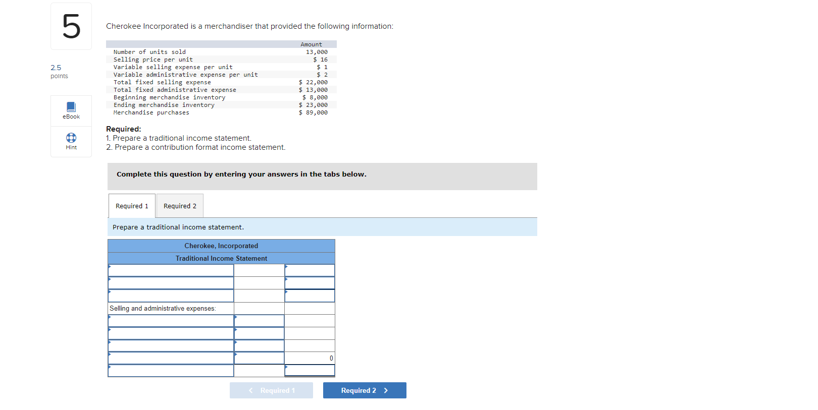
Task: Click the '2.5 points' label
Action: point(59,72)
